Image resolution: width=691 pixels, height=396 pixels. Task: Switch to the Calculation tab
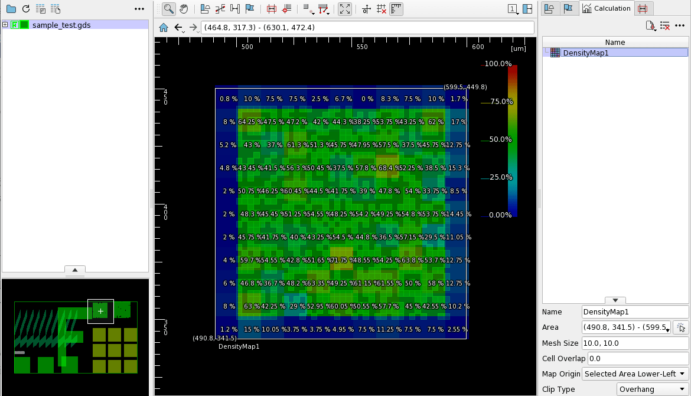point(607,8)
